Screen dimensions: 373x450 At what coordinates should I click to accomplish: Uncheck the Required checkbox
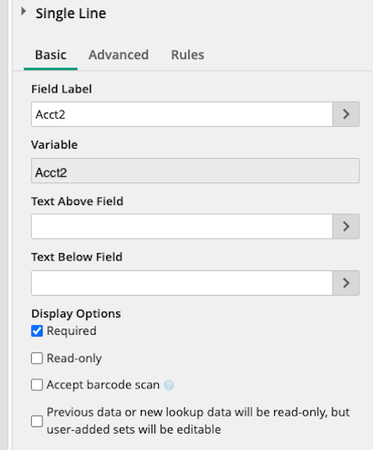(37, 331)
